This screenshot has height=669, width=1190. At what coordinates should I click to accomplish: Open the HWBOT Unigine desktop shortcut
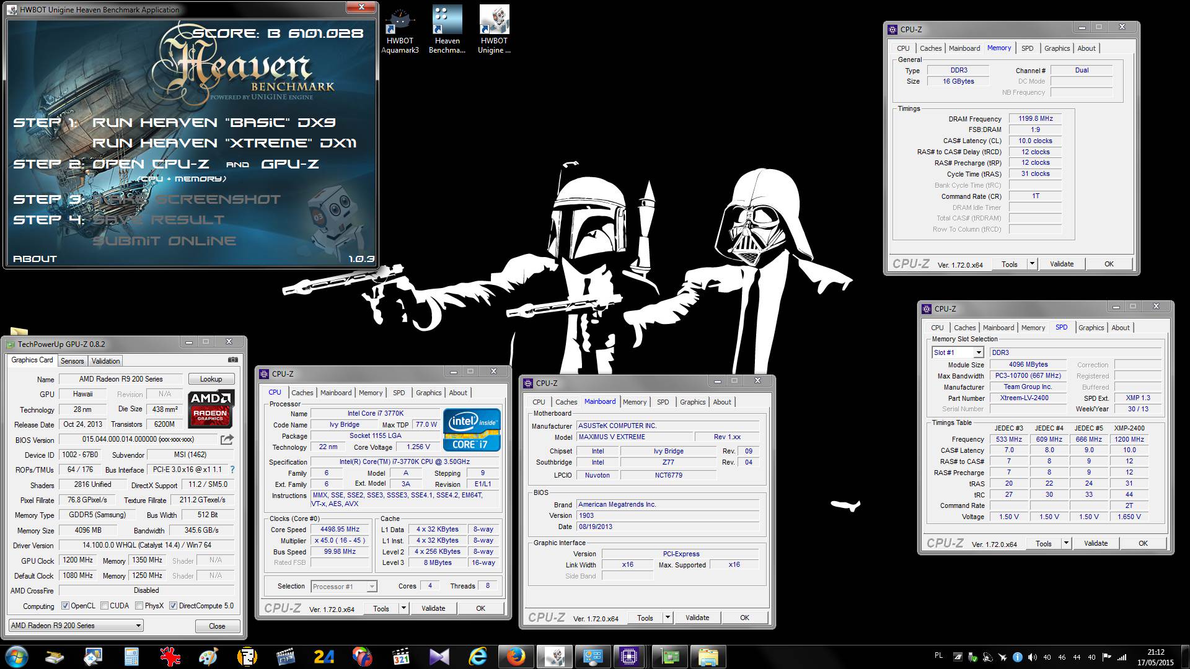pos(494,29)
